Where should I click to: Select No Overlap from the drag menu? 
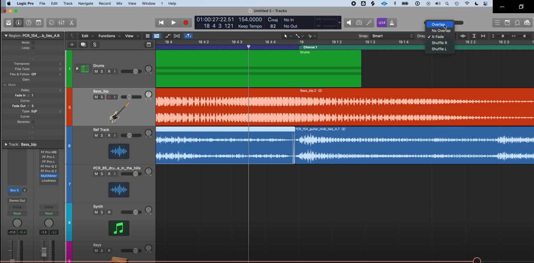tap(441, 31)
